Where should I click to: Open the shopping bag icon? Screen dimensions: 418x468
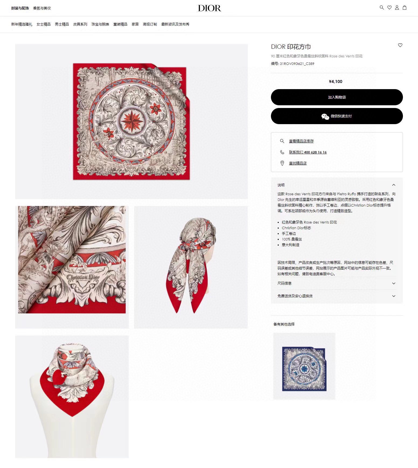(404, 8)
